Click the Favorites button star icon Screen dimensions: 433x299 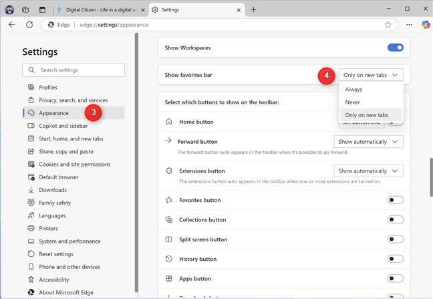pos(169,200)
